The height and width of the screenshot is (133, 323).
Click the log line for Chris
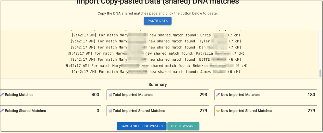point(156,35)
